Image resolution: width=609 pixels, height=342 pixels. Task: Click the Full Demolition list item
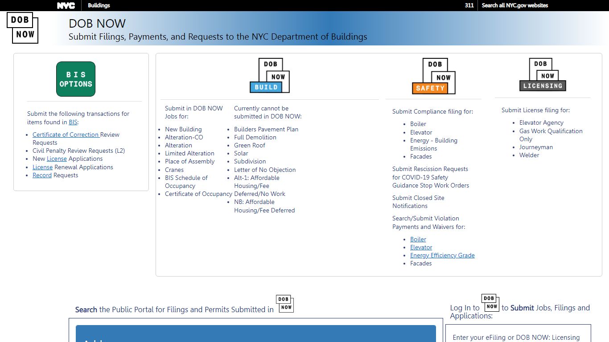click(x=255, y=137)
